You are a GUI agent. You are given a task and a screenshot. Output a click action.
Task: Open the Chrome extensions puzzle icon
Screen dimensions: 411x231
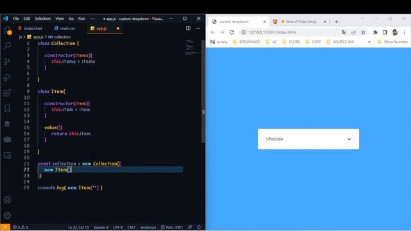tap(375, 32)
